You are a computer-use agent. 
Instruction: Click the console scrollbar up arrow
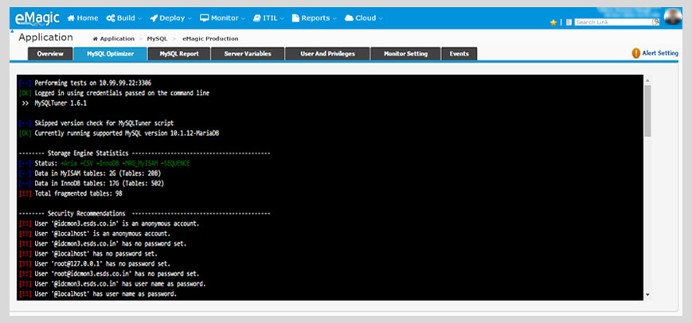tap(647, 80)
